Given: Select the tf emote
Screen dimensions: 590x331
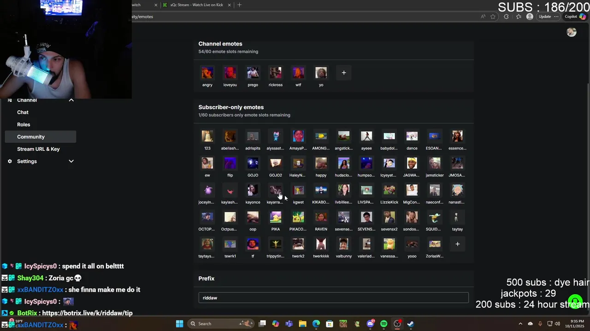Looking at the screenshot, I should click(253, 244).
